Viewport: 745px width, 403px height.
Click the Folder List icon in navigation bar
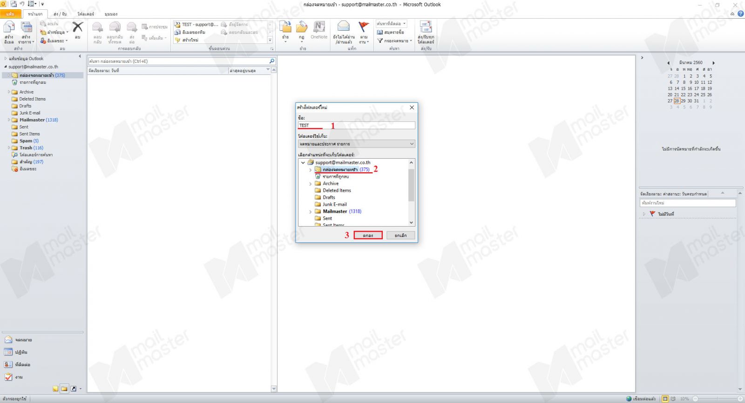pyautogui.click(x=64, y=389)
